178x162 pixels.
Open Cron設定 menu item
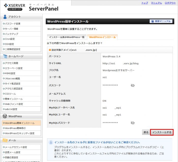[x=21, y=39]
